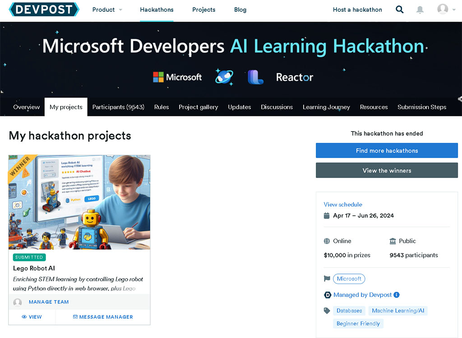Click the Azure Cosmos DB planet icon

(224, 77)
